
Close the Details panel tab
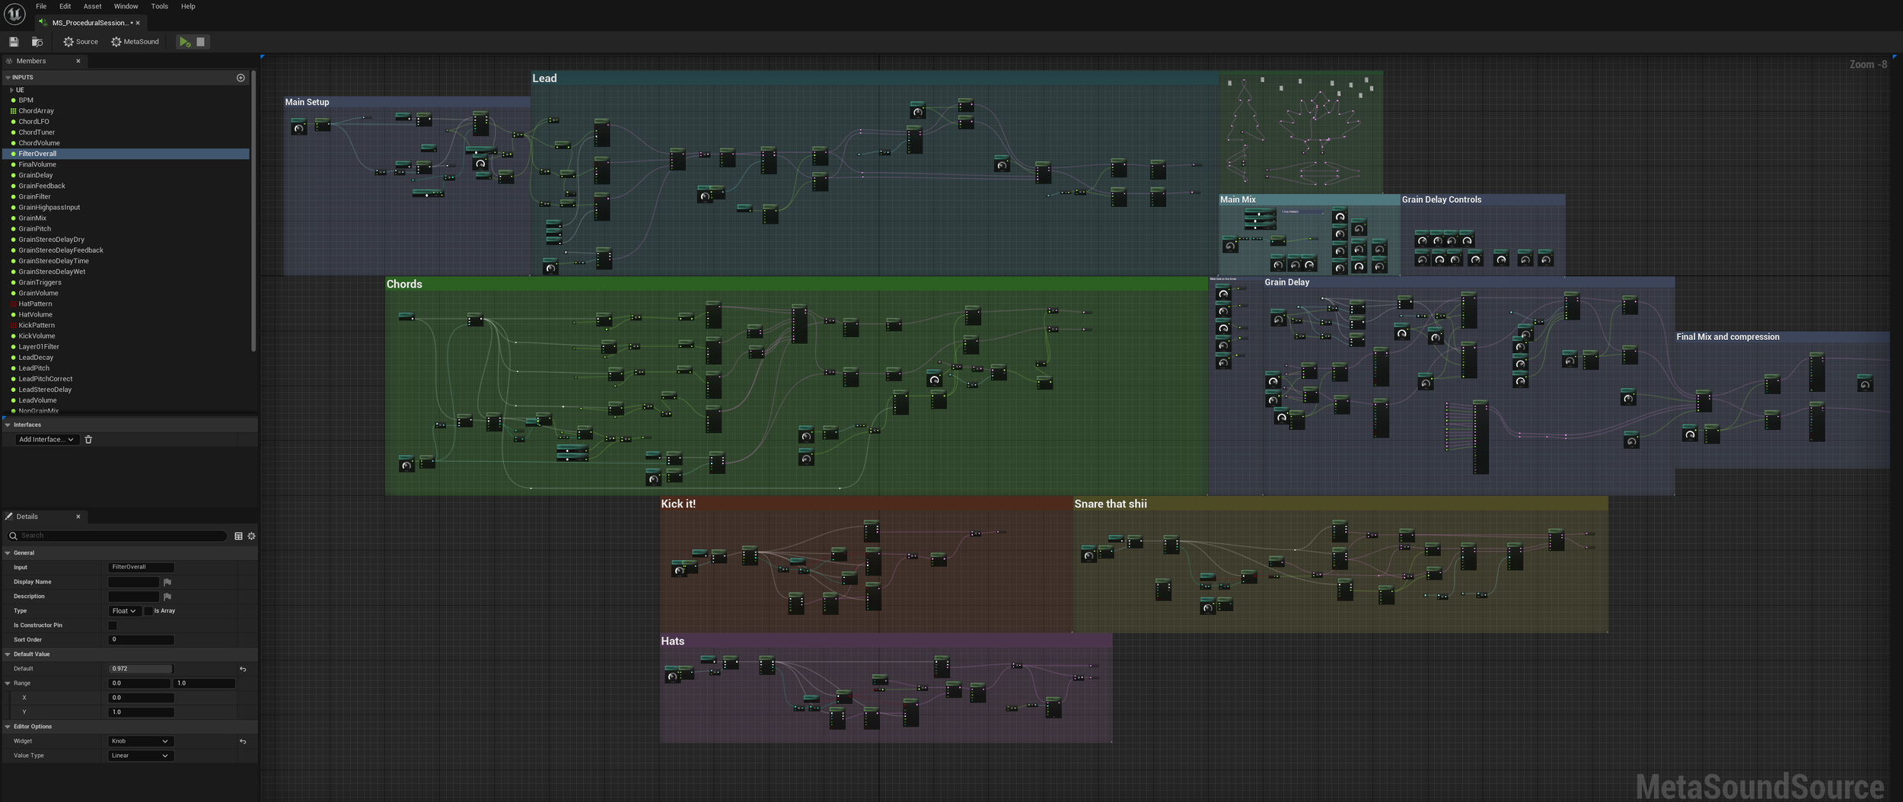tap(78, 517)
